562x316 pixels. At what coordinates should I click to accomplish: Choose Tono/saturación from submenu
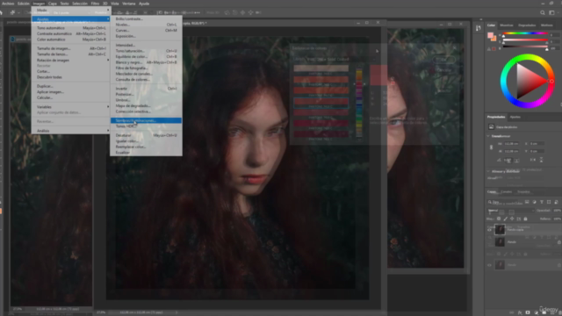147,51
